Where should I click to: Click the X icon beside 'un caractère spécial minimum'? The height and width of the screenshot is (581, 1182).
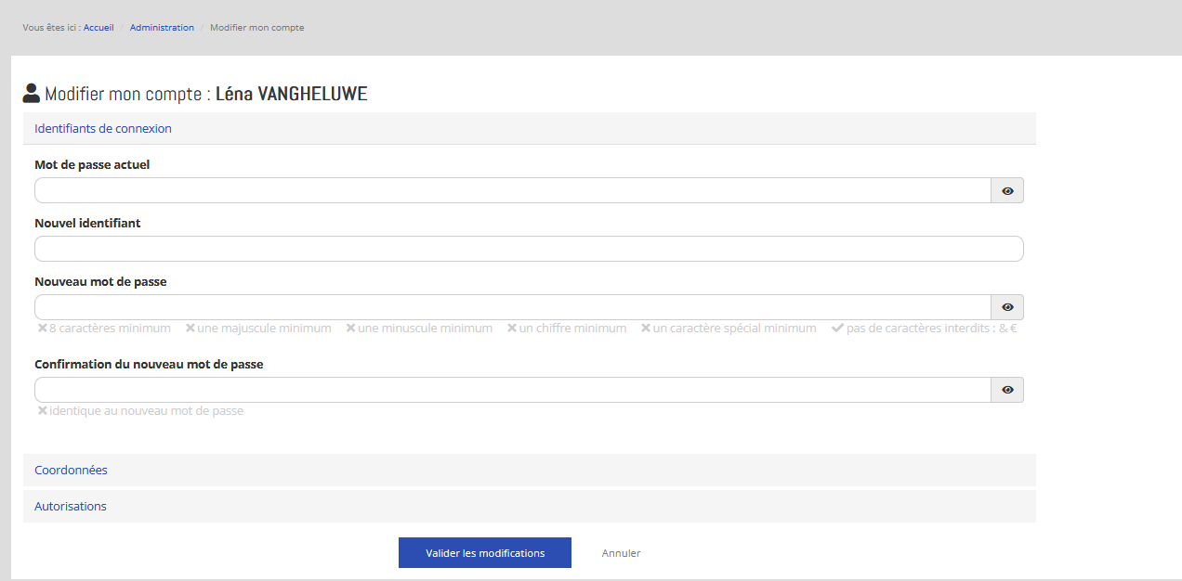(646, 329)
